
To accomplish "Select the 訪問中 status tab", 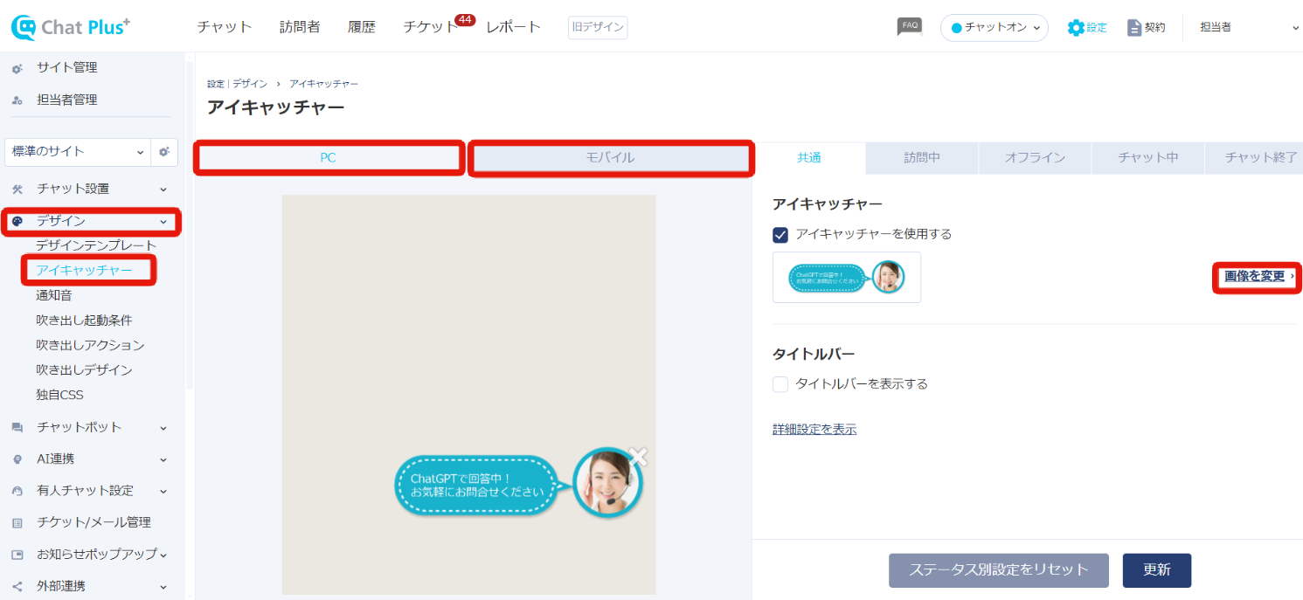I will [x=922, y=158].
